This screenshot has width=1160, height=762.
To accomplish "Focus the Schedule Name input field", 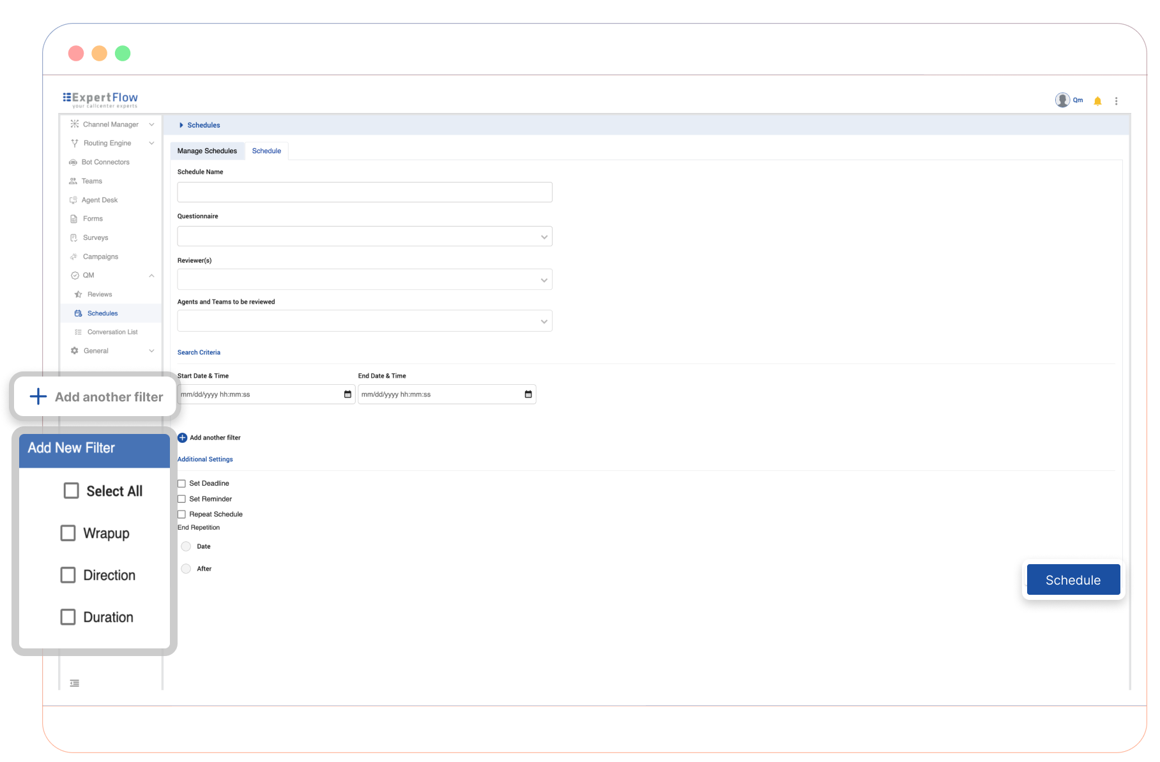I will tap(364, 192).
